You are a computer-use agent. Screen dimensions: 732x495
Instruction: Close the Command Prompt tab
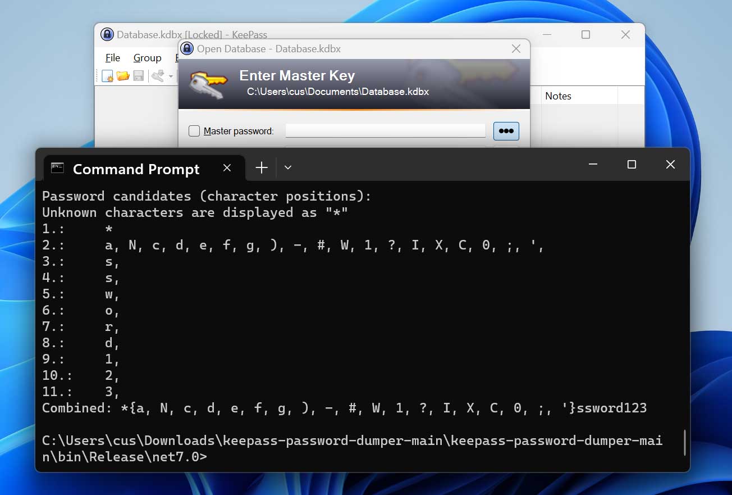[x=227, y=168]
